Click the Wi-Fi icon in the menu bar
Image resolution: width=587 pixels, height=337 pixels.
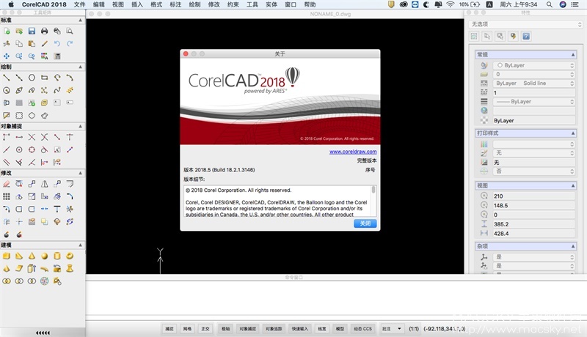[451, 4]
